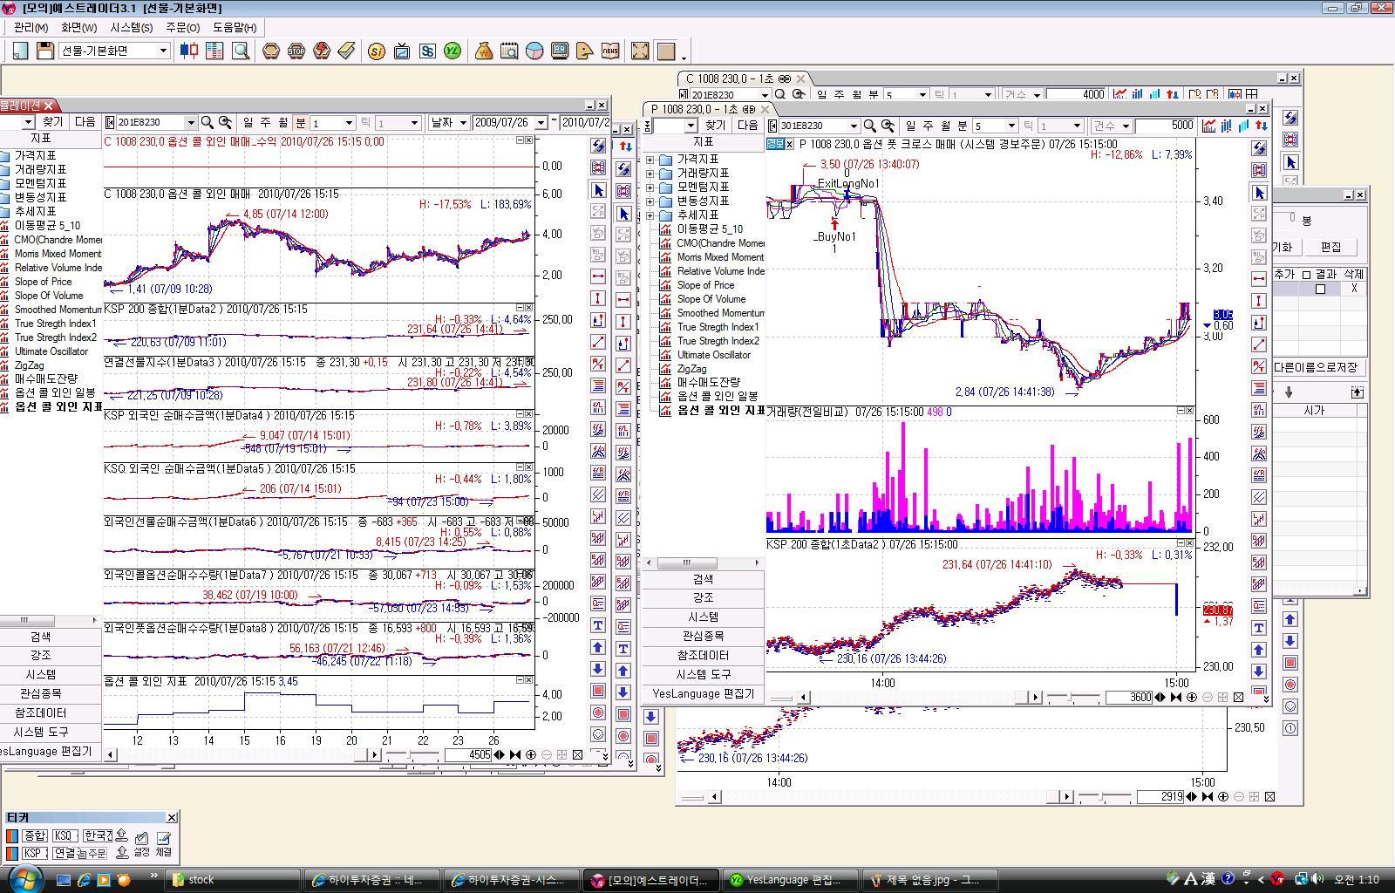Open YesLanguage 편집기 in P 1008 side panel
Image resolution: width=1395 pixels, height=893 pixels.
tap(703, 693)
